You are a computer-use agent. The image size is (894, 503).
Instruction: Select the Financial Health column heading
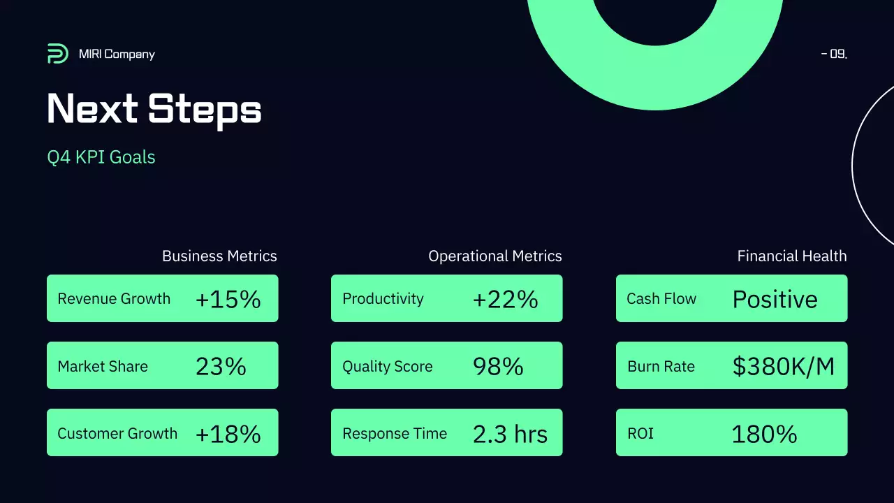(x=791, y=256)
